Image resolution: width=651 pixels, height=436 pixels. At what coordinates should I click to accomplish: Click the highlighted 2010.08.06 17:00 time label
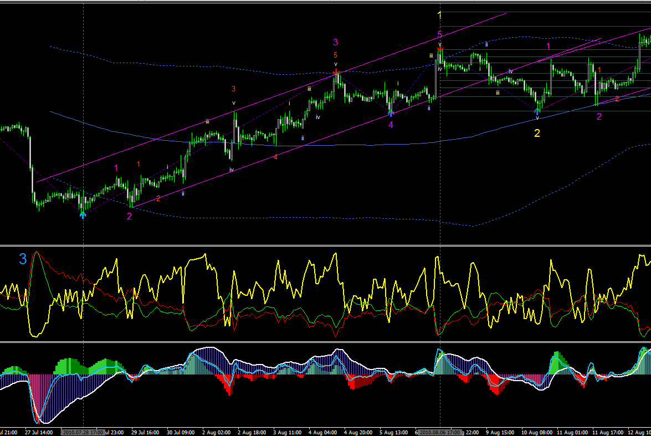pos(439,432)
